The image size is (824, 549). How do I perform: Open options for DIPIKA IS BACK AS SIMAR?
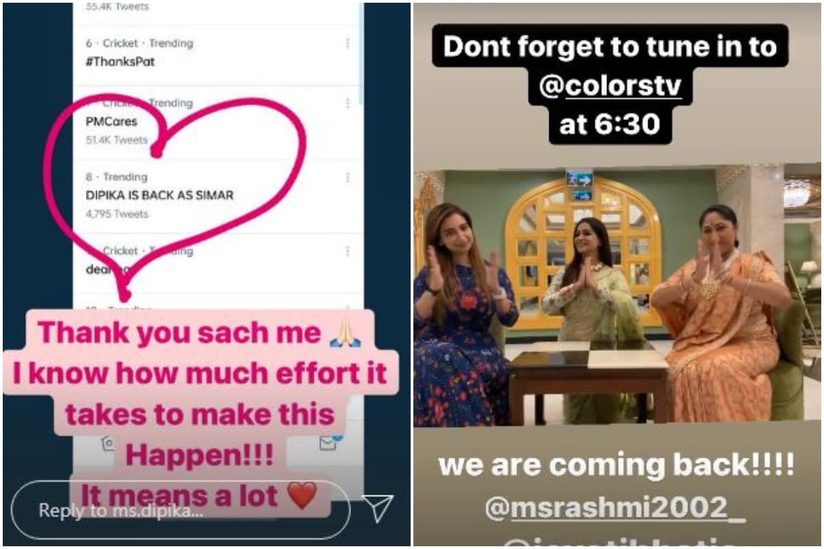click(347, 177)
